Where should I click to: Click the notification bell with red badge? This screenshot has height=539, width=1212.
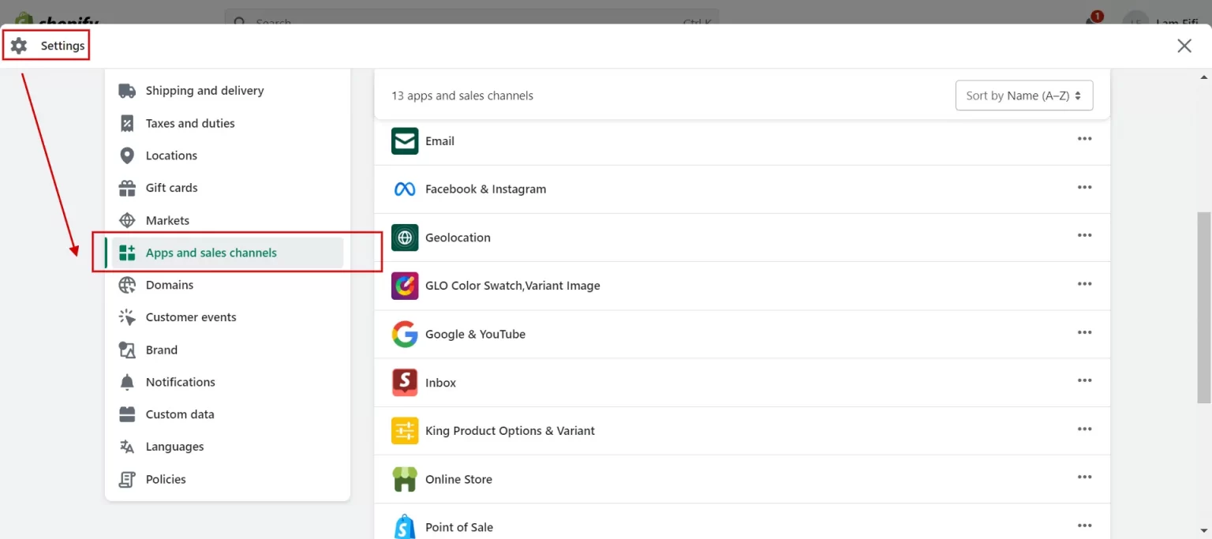click(1094, 19)
